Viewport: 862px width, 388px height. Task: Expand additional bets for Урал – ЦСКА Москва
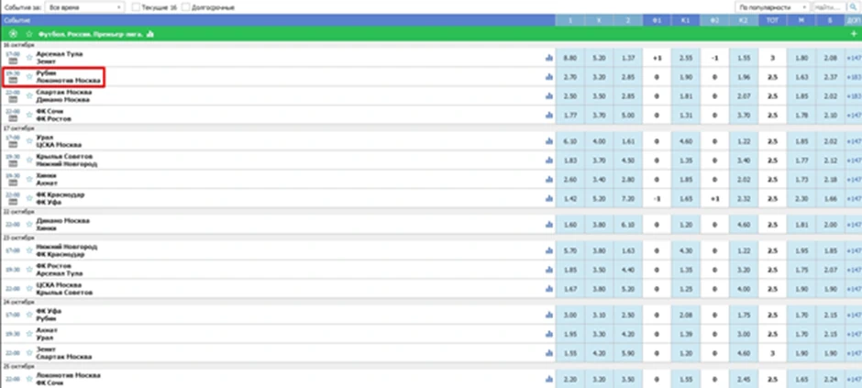click(x=854, y=141)
